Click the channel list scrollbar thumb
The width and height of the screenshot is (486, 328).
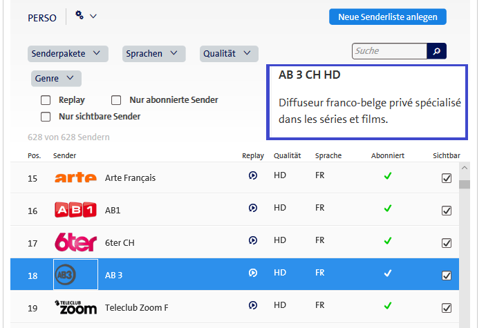point(465,184)
